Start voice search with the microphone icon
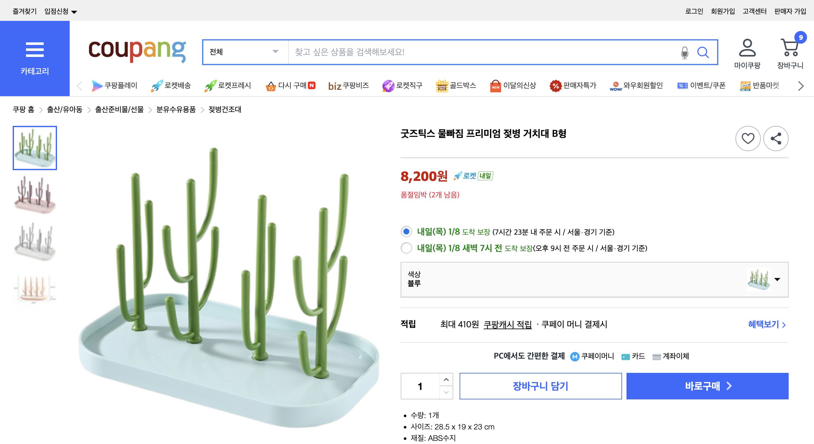Image resolution: width=814 pixels, height=444 pixels. (685, 52)
